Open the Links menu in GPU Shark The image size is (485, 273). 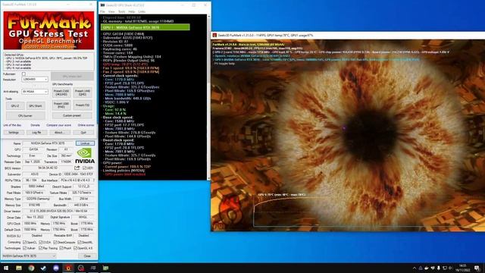(142, 11)
